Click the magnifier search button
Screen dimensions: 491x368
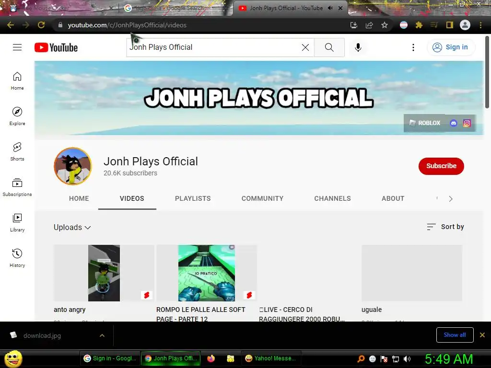tap(329, 47)
